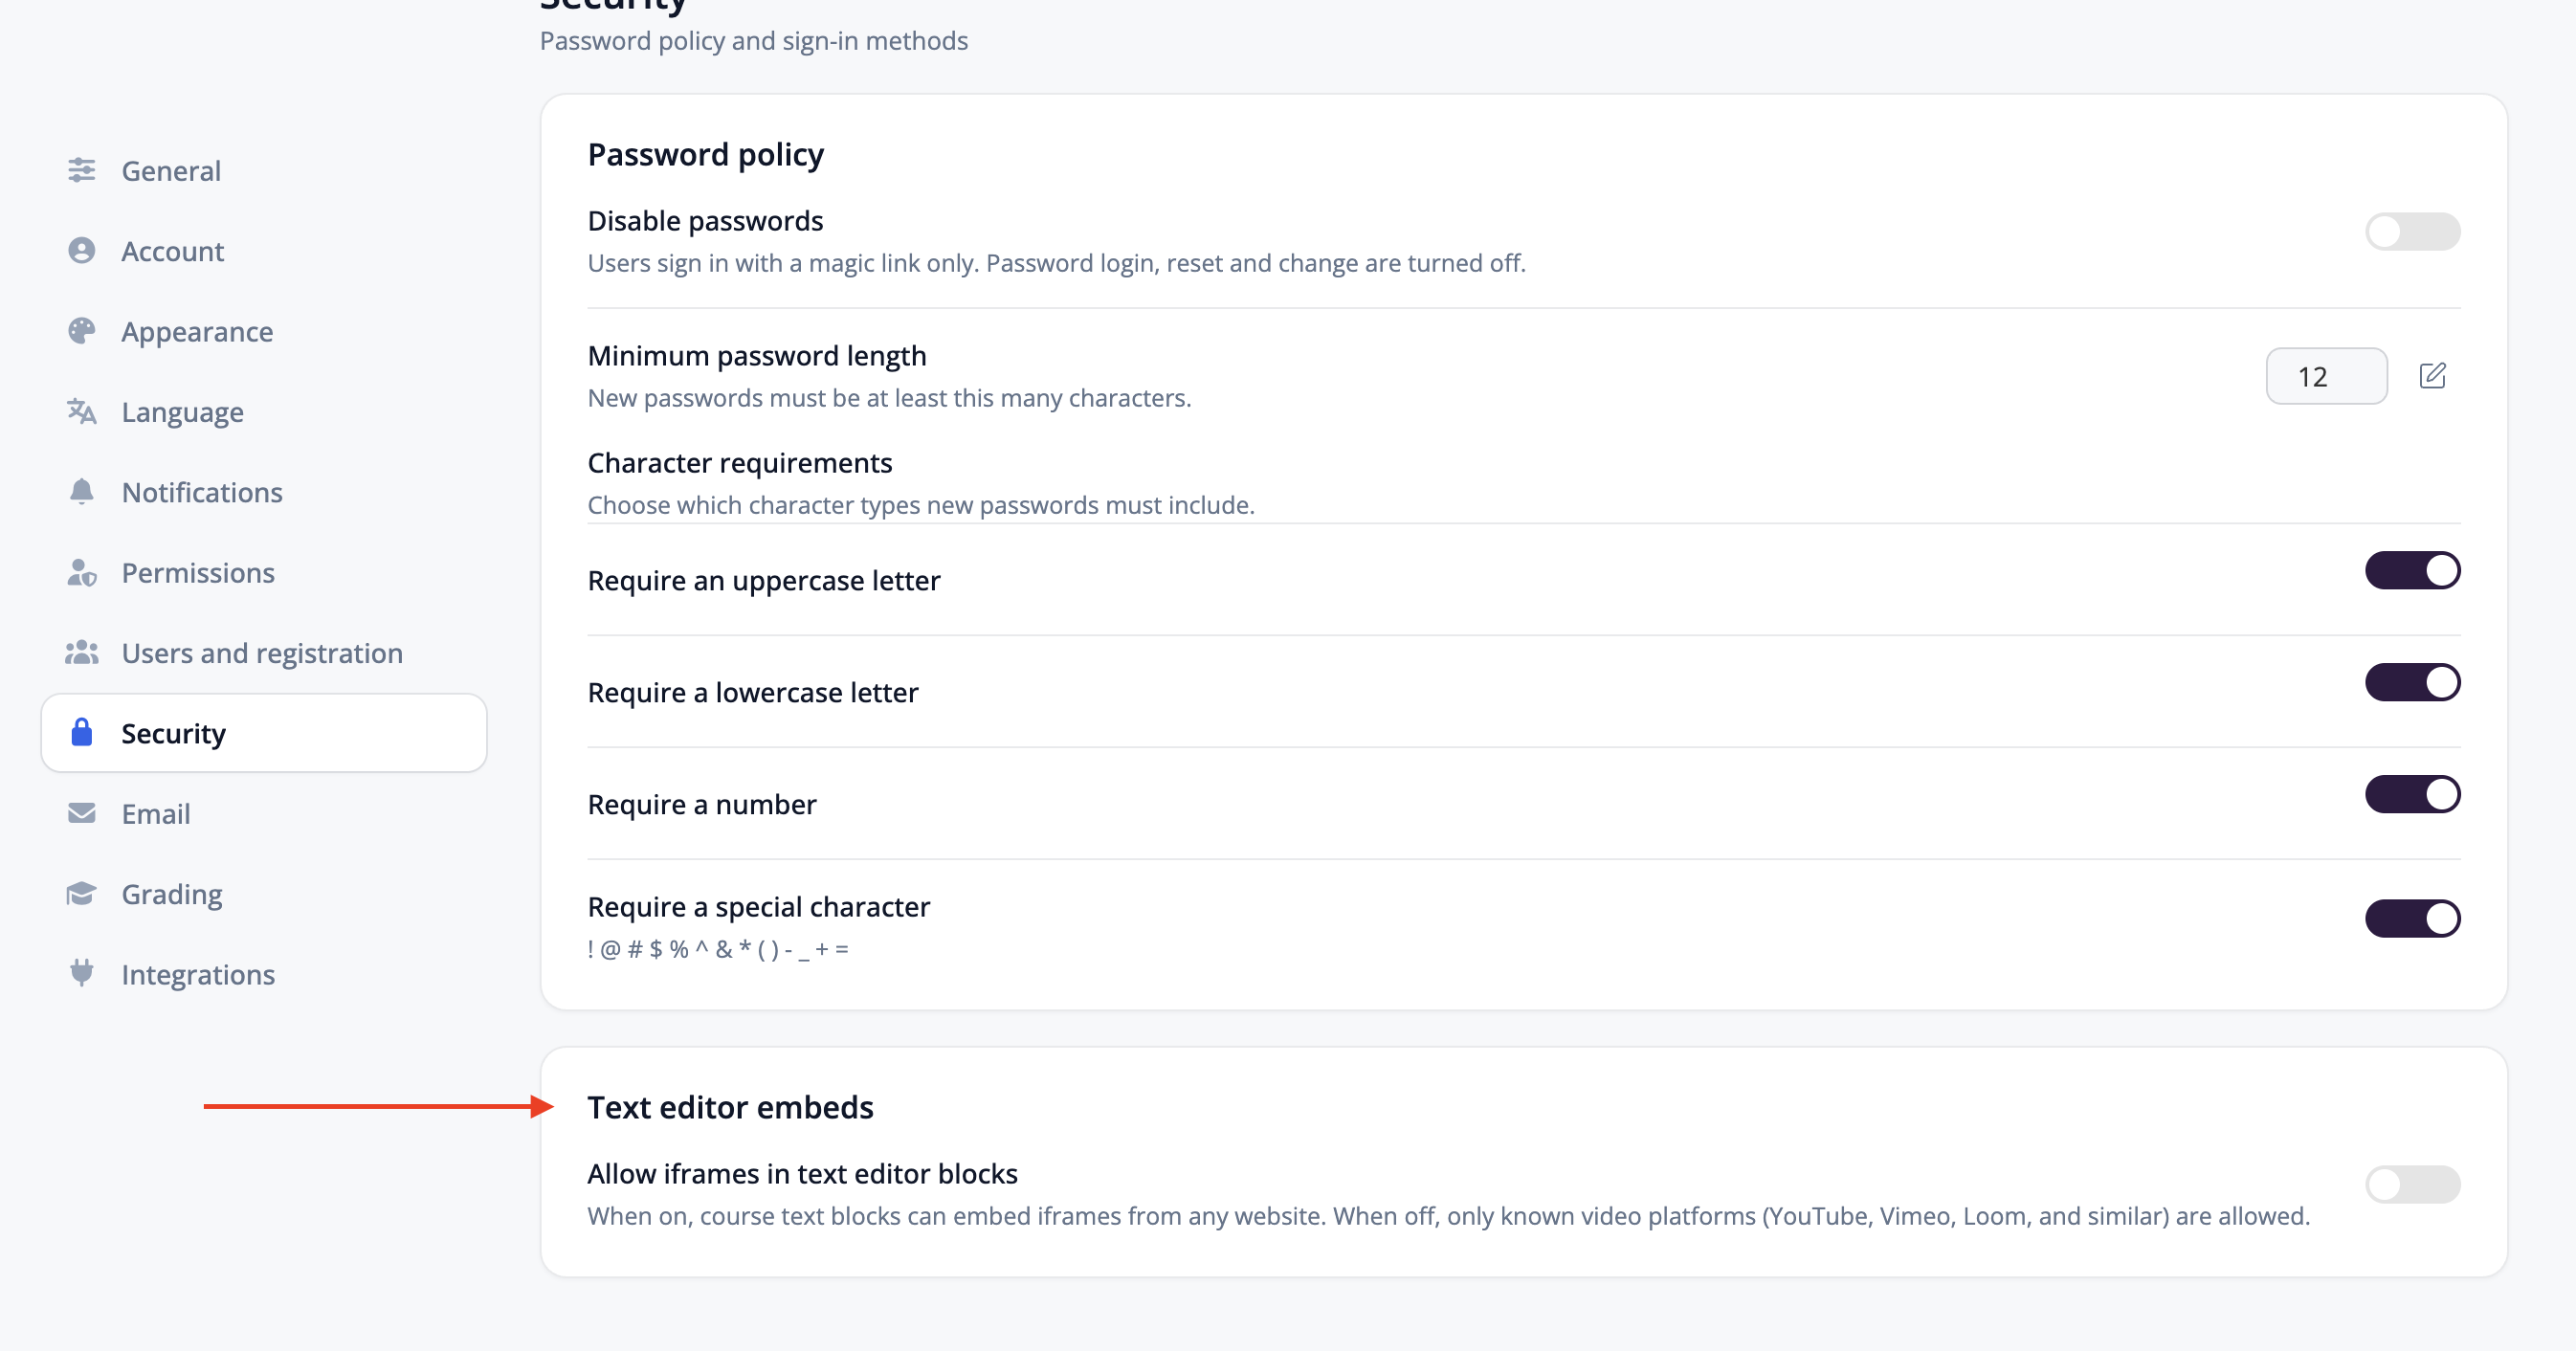
Task: Toggle the Require a special character switch
Action: (2412, 918)
